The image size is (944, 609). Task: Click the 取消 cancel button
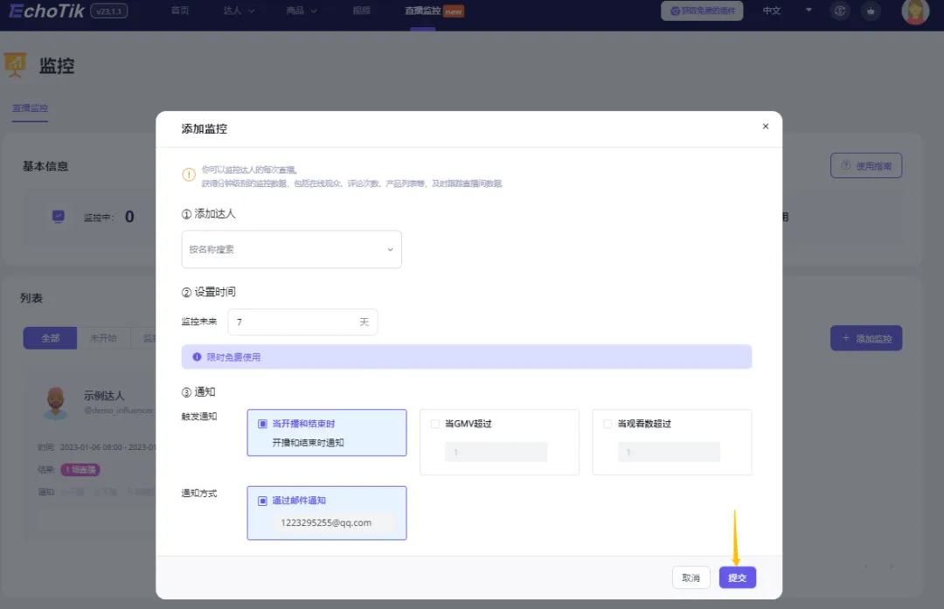[x=691, y=578]
